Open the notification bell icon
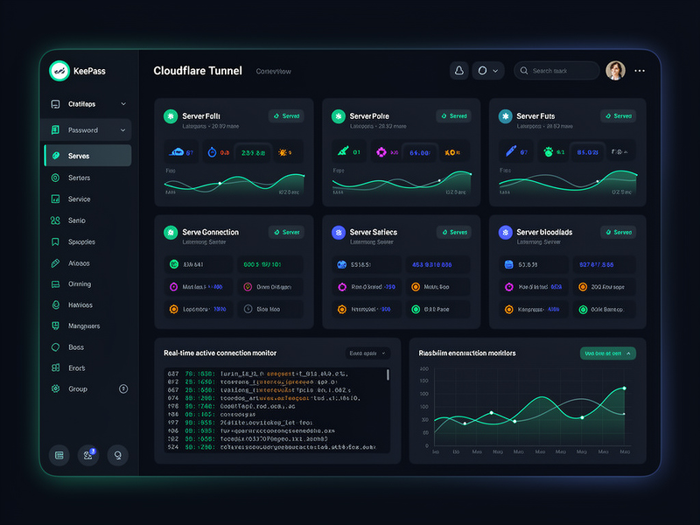This screenshot has width=700, height=525. (458, 71)
